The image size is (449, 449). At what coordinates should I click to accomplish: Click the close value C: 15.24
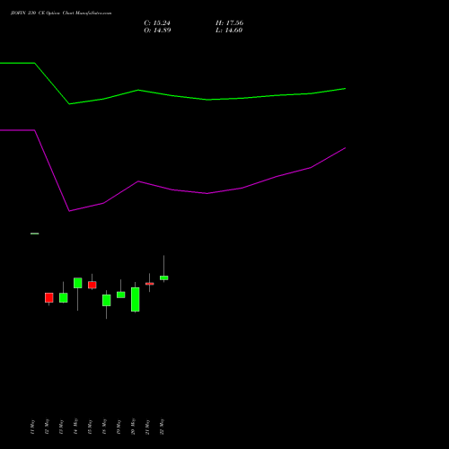157,23
